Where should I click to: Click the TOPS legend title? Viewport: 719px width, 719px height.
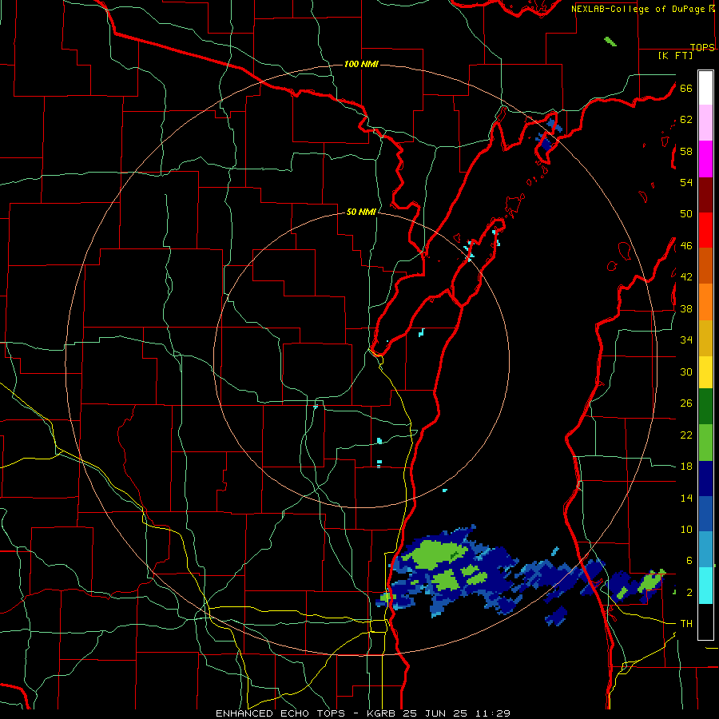pos(702,47)
